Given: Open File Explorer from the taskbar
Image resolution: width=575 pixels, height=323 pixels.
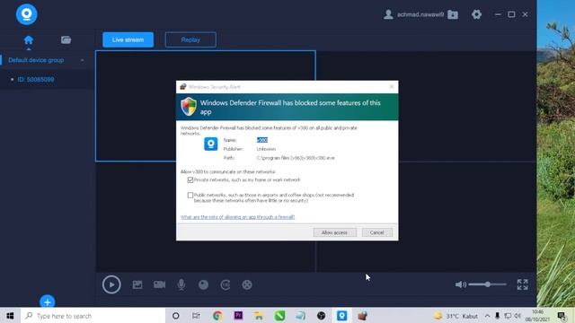Looking at the screenshot, I should coord(259,316).
